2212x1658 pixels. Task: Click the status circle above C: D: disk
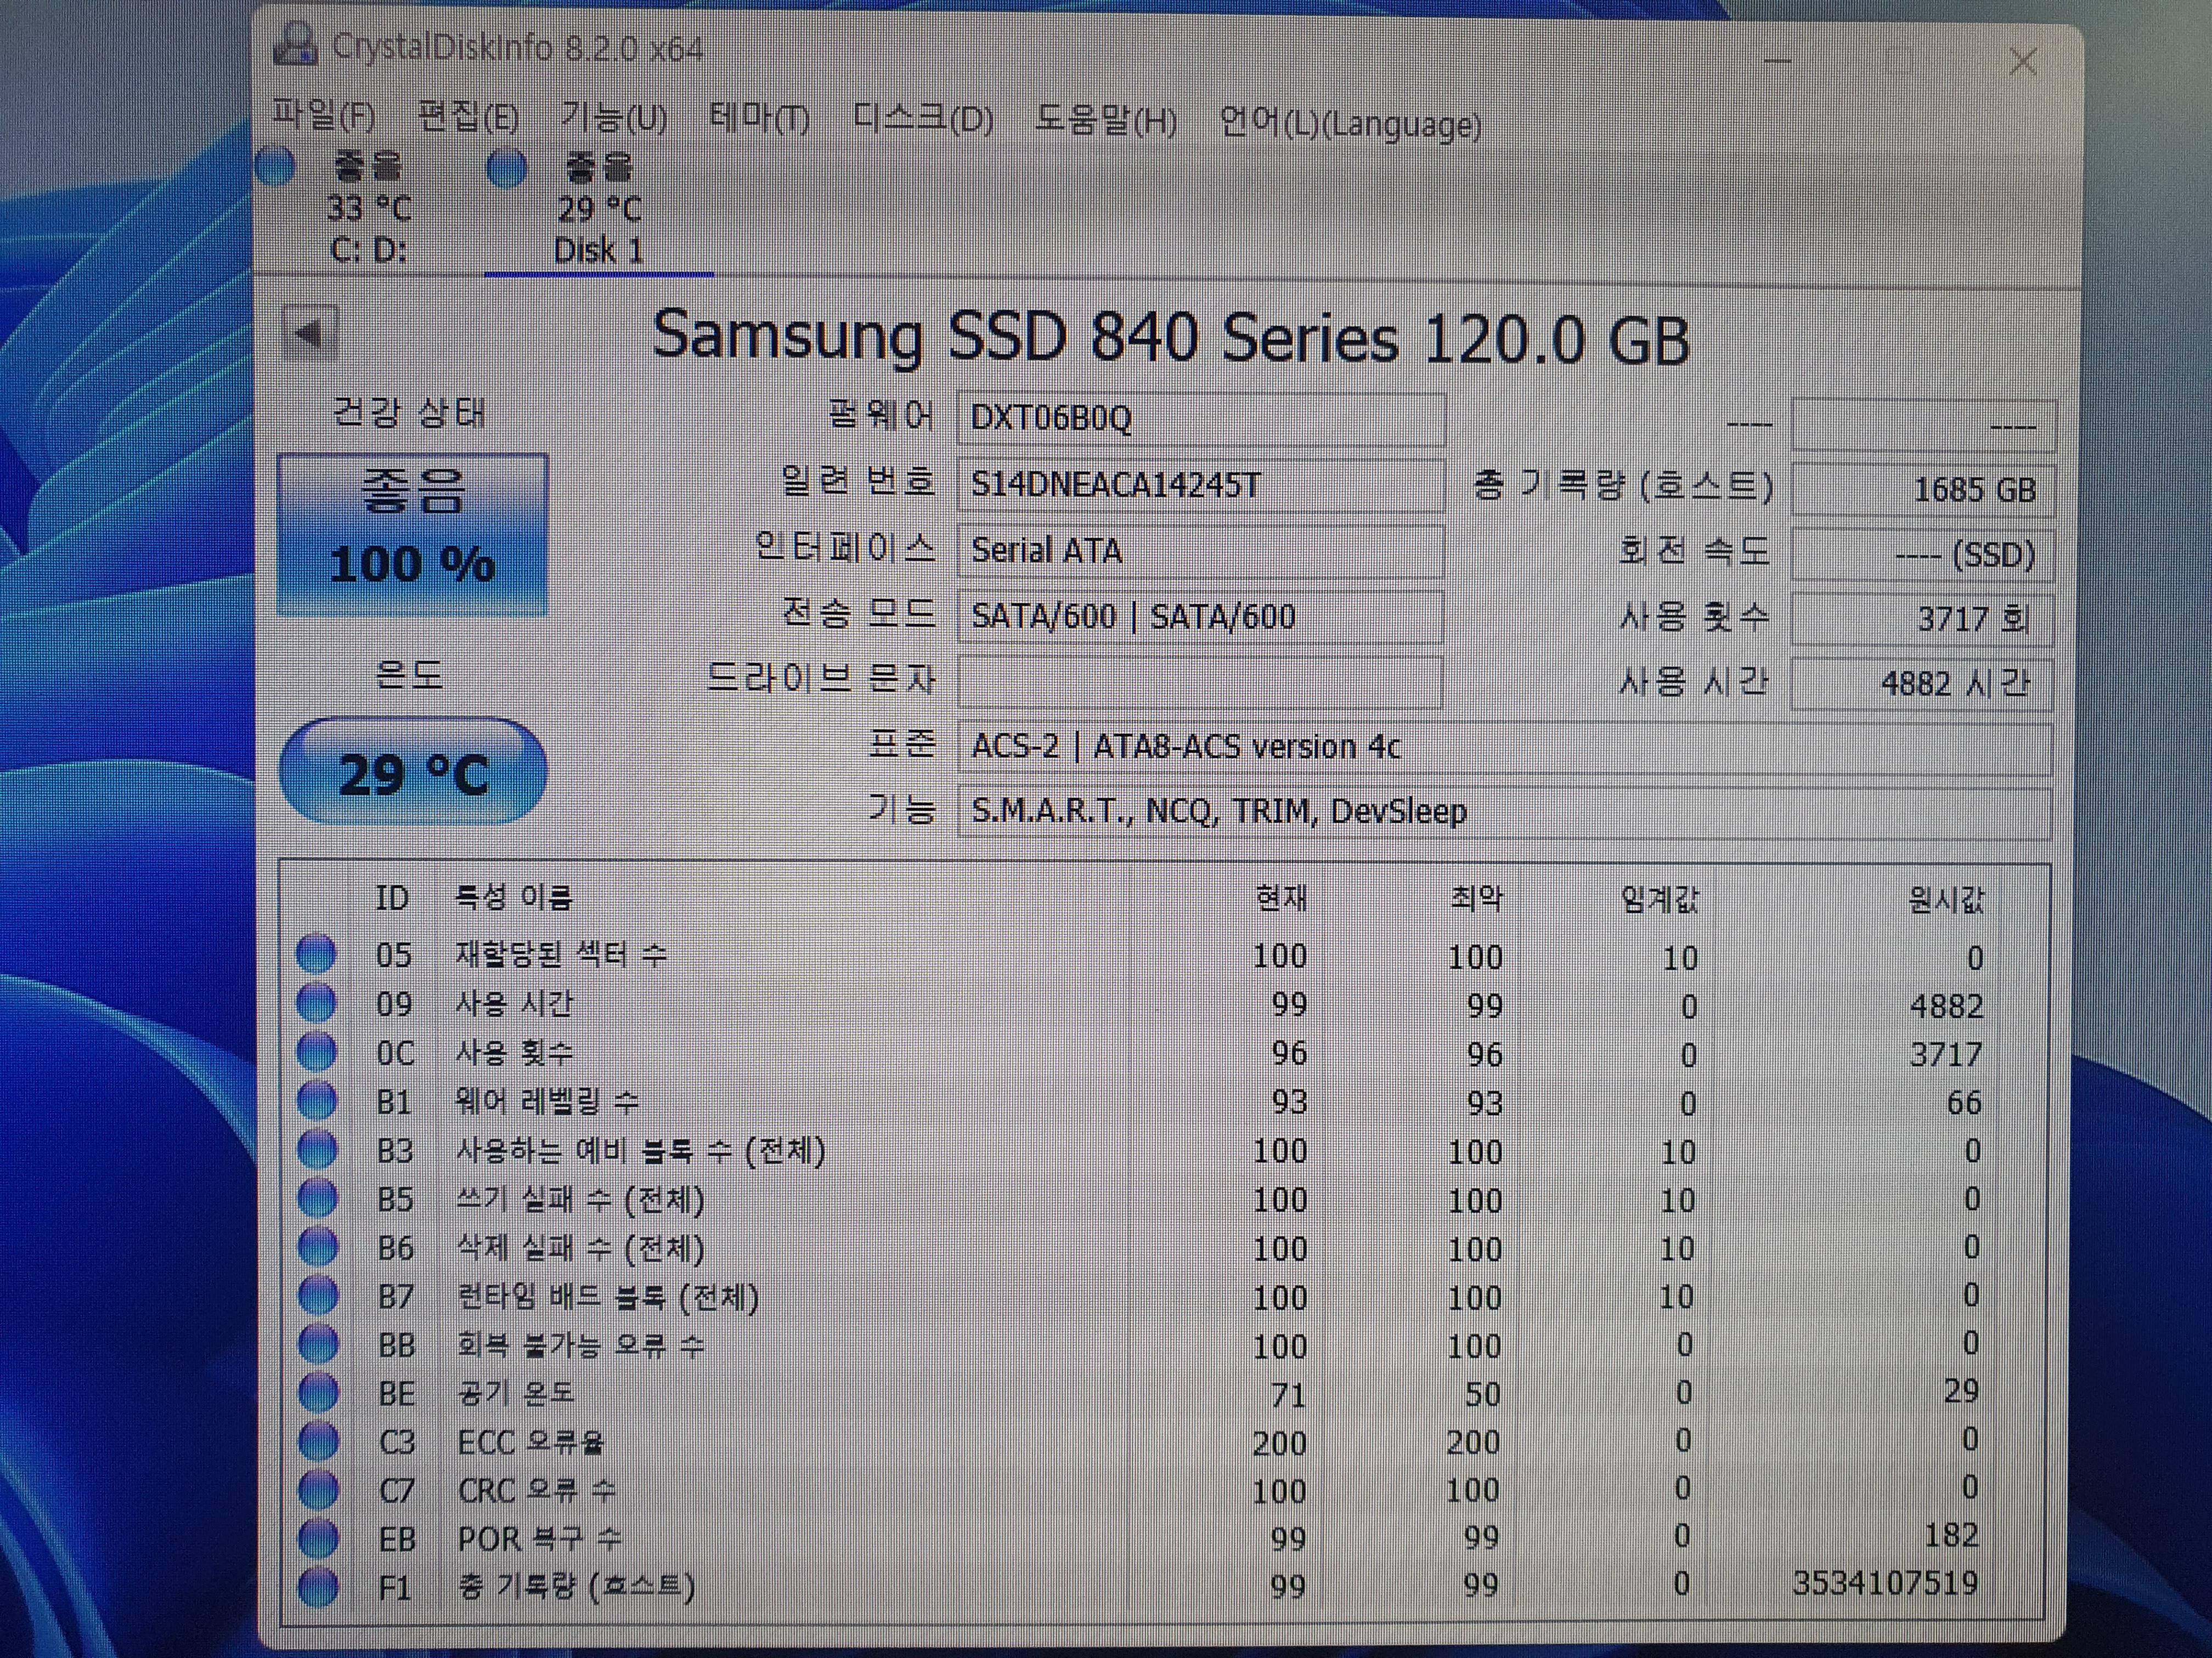tap(275, 166)
